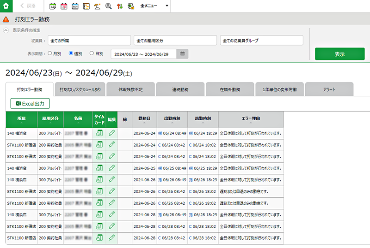This screenshot has width=370, height=248.
Task: Click the pencil edit icon in first row
Action: 111,134
